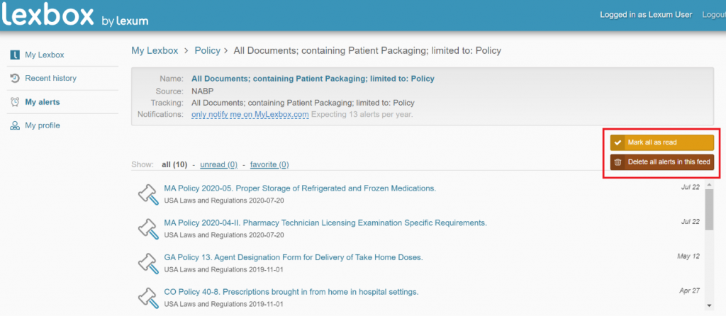Click the gavel icon beside GA Policy 13
This screenshot has height=316, width=726.
[147, 262]
